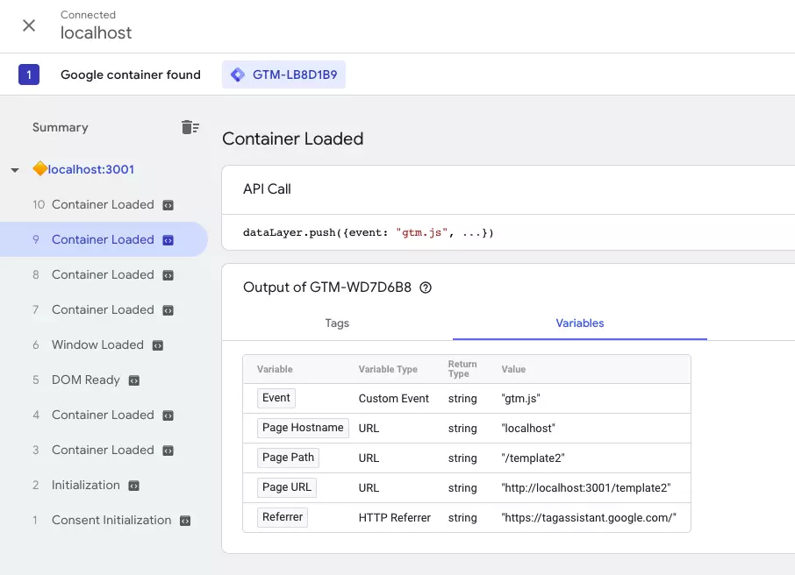Clear event list using trash icon
This screenshot has width=795, height=575.
click(x=190, y=127)
